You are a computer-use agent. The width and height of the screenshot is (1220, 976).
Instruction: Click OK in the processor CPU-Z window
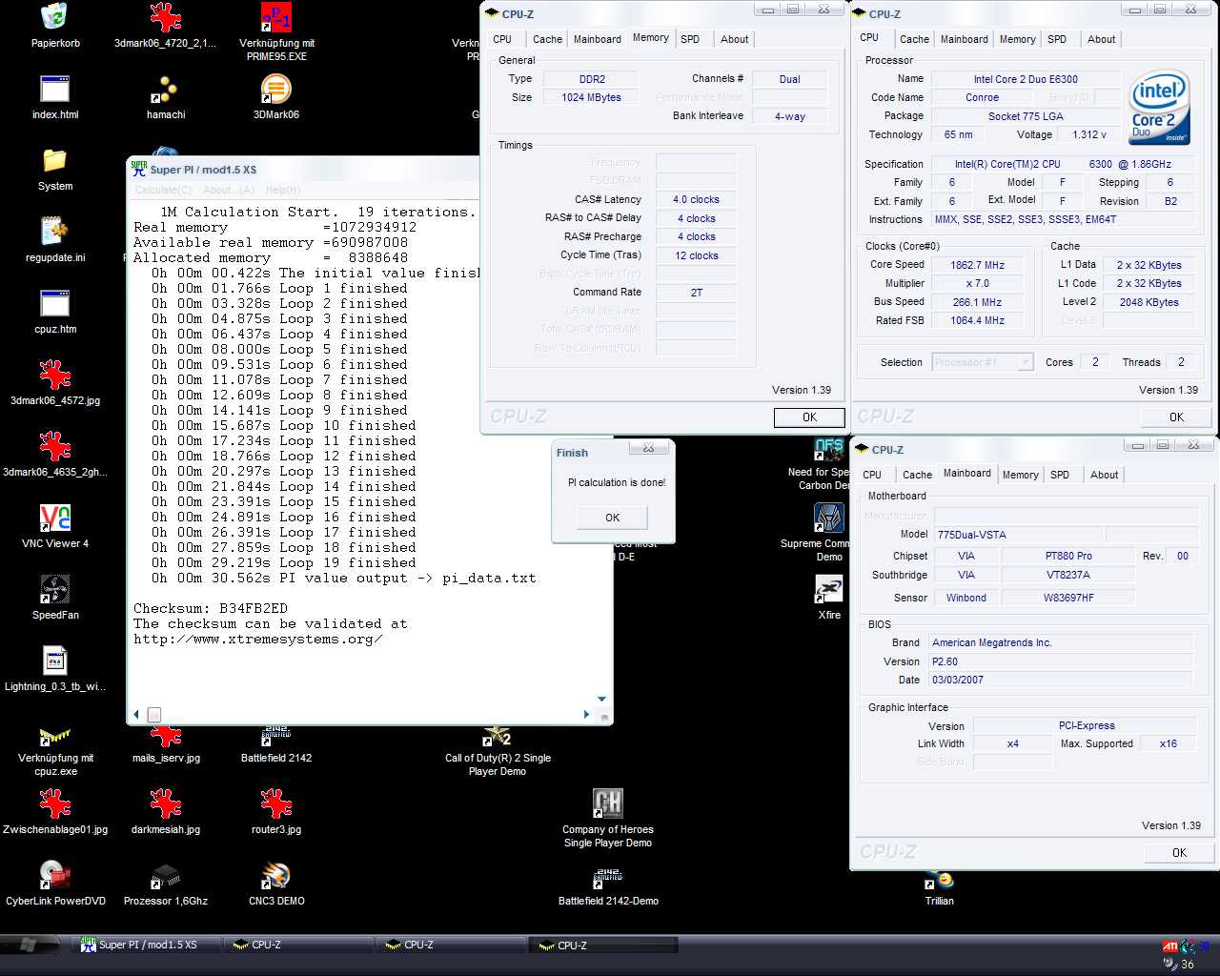click(1176, 417)
